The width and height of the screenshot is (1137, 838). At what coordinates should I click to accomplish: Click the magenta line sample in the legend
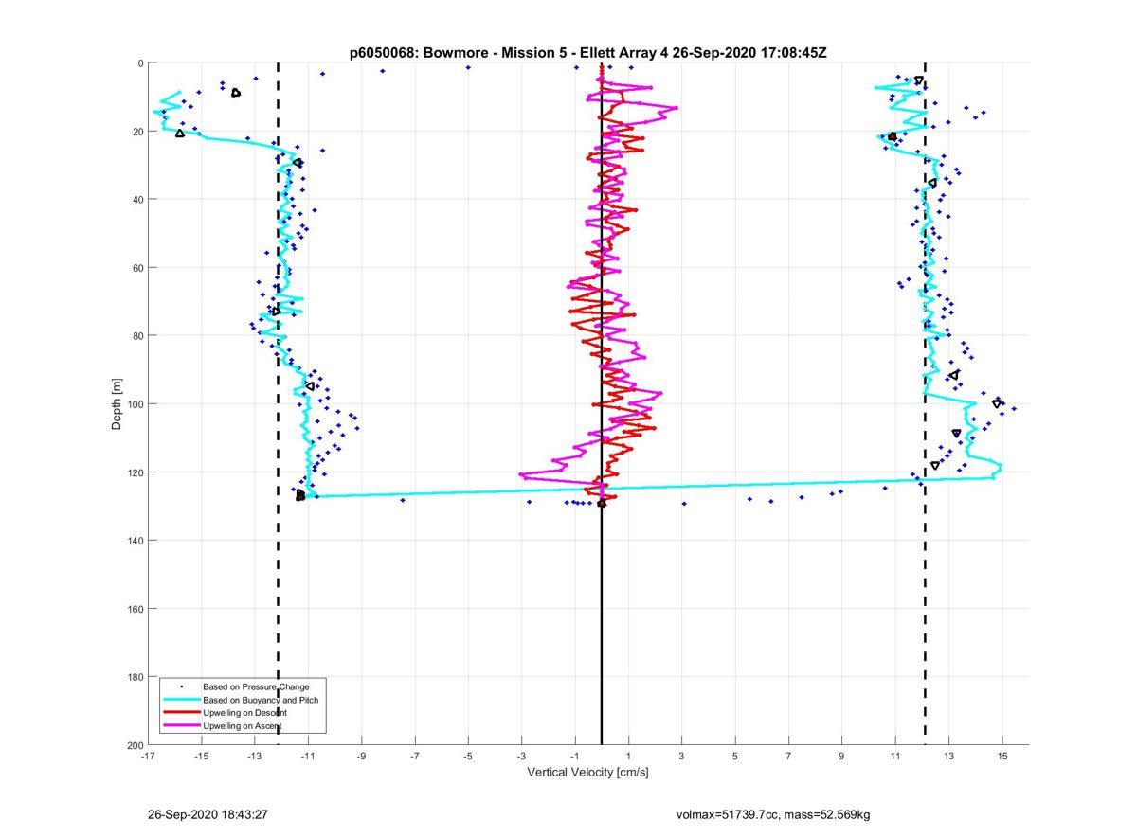point(181,725)
